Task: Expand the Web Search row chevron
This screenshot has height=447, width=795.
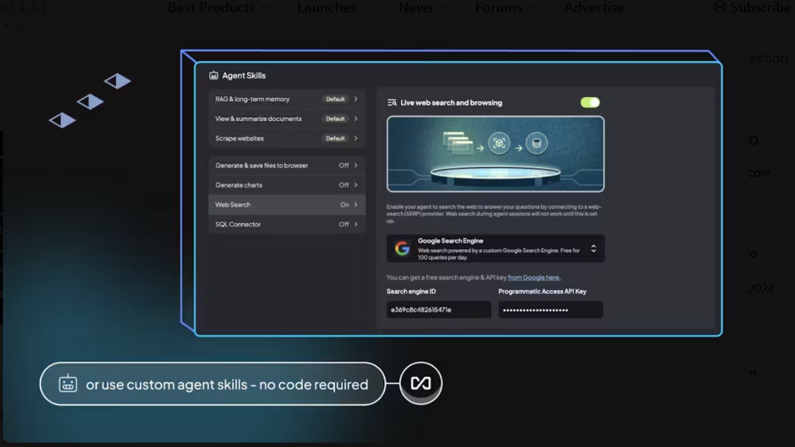Action: point(356,205)
